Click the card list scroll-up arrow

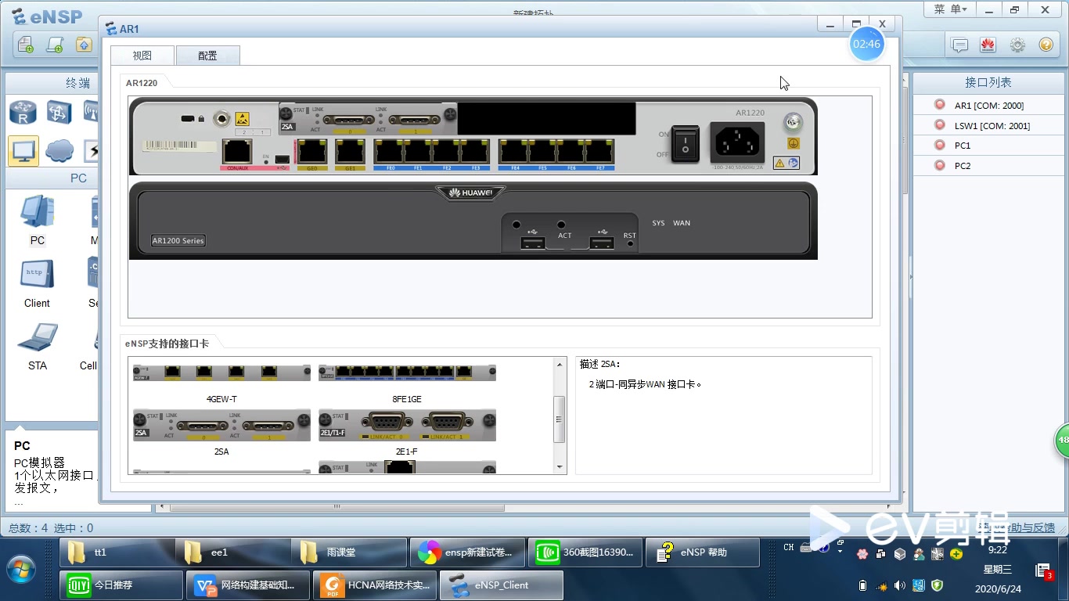tap(560, 365)
